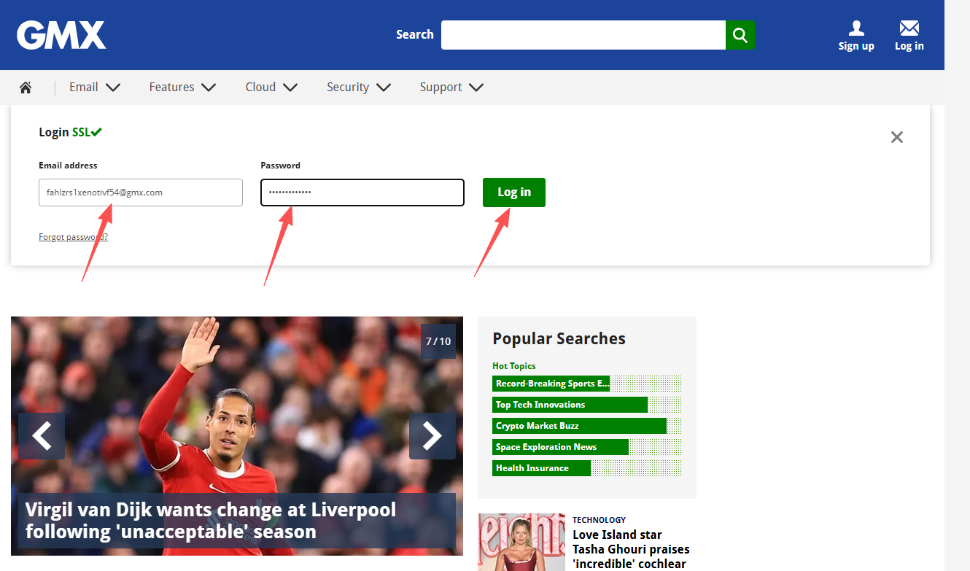Advance to the next carousel slide
Viewport: 970px width, 571px height.
432,436
